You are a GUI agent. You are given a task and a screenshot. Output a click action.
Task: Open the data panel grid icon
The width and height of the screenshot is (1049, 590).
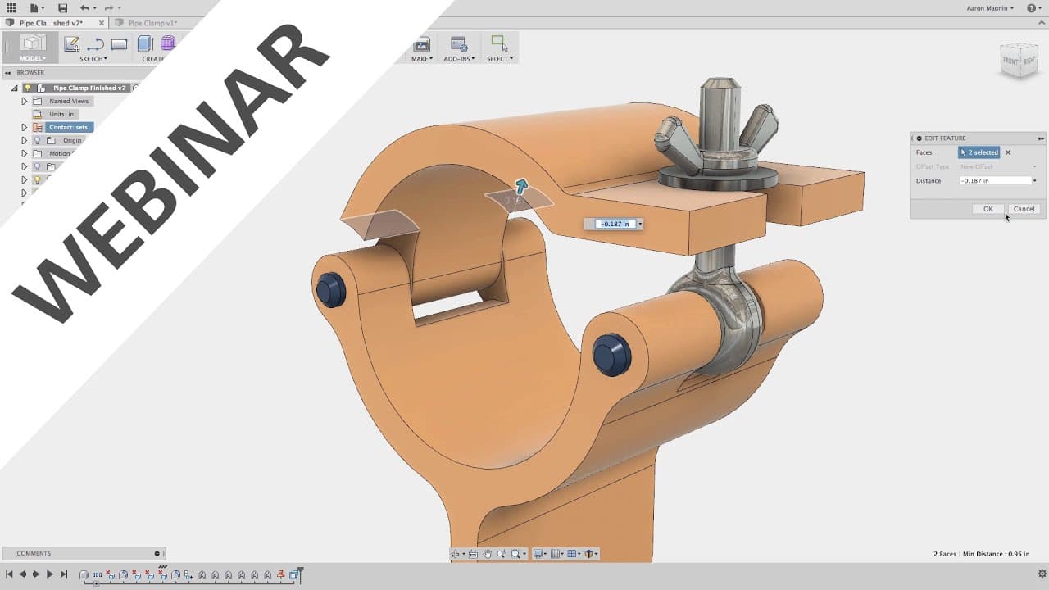[x=11, y=7]
